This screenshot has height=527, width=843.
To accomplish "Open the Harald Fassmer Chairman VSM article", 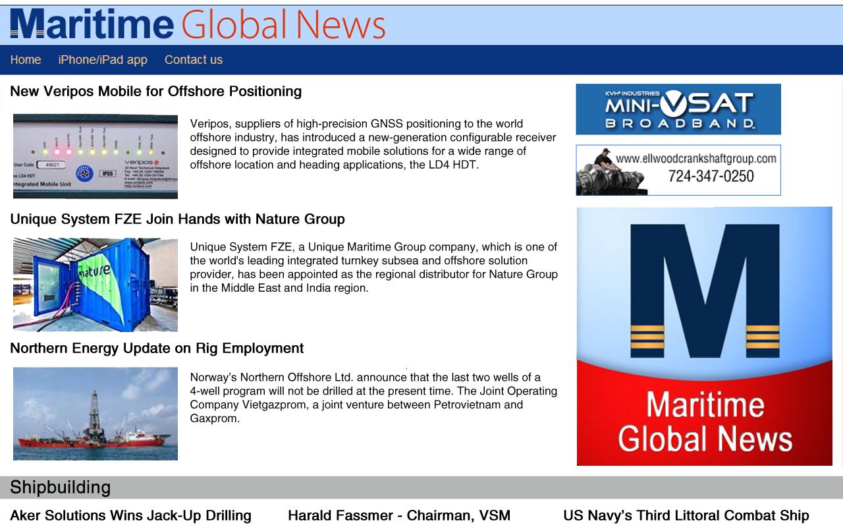I will 399,516.
